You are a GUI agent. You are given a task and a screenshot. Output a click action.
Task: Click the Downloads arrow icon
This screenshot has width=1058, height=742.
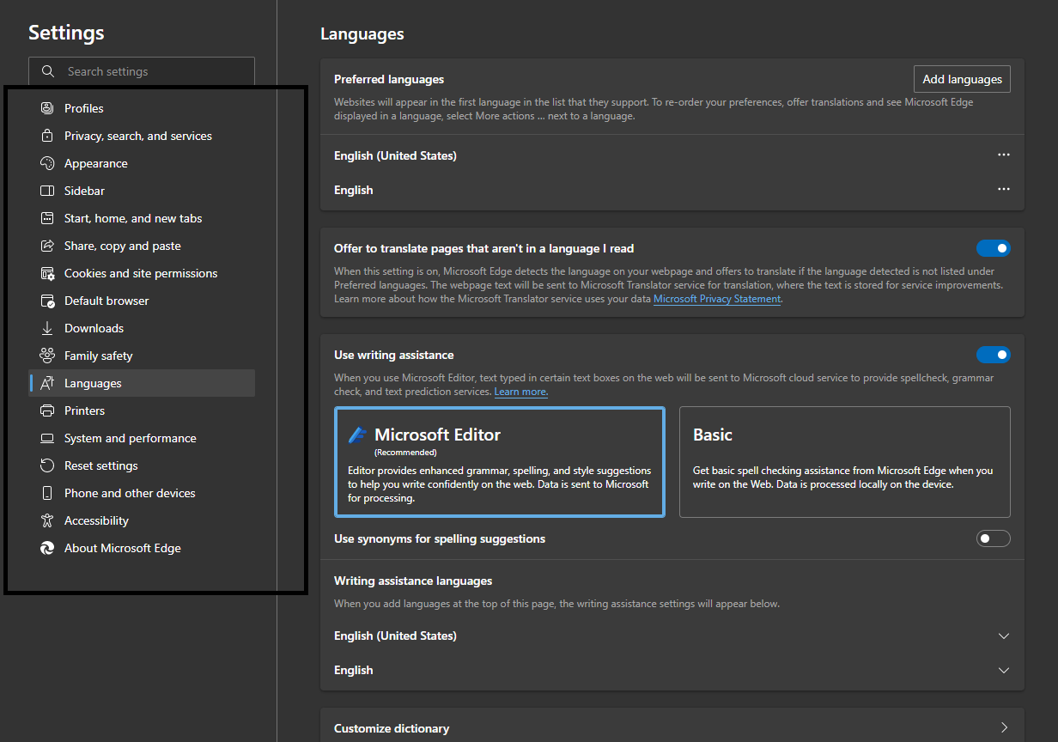pyautogui.click(x=47, y=328)
